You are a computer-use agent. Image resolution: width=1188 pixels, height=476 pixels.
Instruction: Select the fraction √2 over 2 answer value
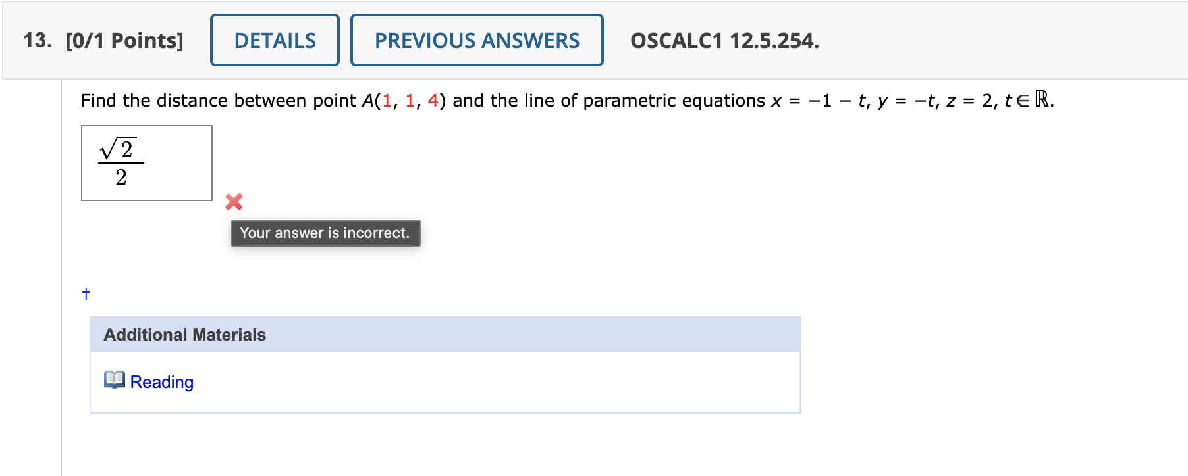coord(121,161)
